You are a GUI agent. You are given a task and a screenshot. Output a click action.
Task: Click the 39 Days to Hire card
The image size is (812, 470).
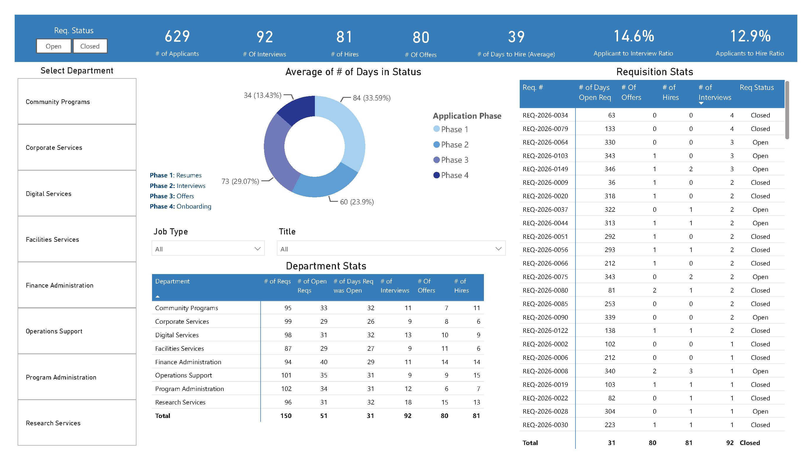point(516,43)
